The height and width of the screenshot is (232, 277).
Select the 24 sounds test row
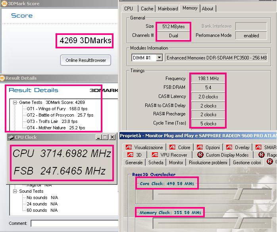point(42,204)
